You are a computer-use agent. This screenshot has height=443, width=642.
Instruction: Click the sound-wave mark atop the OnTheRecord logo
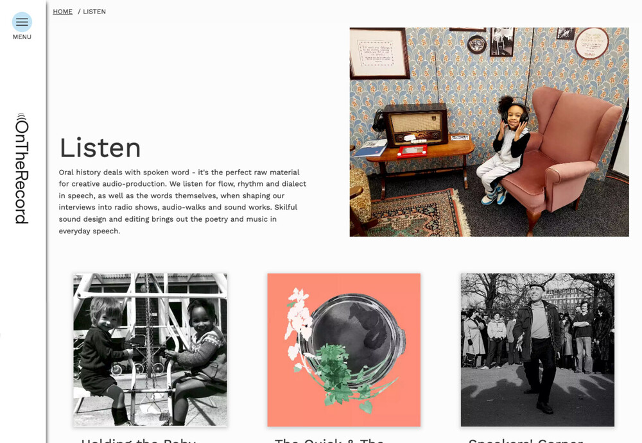tap(22, 116)
